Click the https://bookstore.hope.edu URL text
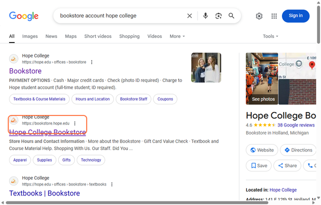321x205 pixels. [x=46, y=123]
